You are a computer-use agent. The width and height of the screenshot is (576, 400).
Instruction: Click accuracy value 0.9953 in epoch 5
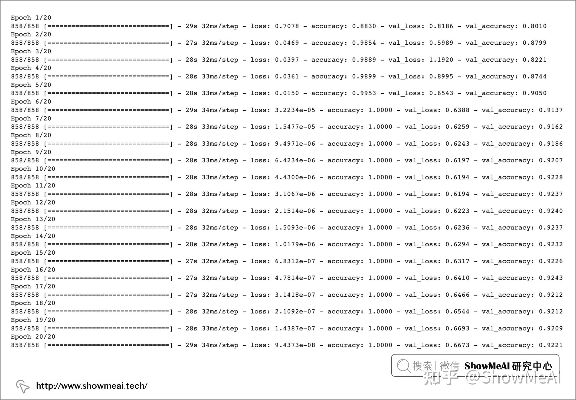(x=364, y=93)
